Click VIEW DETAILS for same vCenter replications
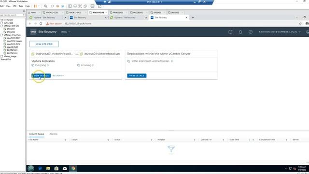 pyautogui.click(x=137, y=76)
